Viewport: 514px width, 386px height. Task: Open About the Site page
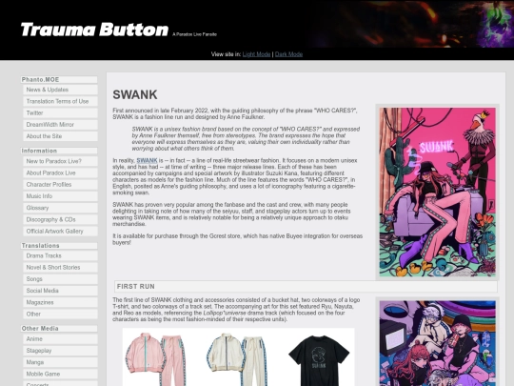pyautogui.click(x=60, y=136)
